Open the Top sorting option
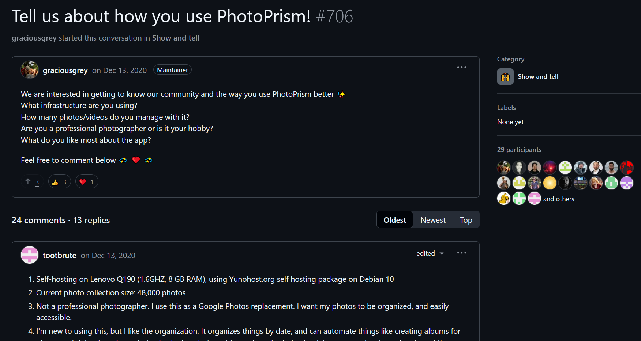 [x=466, y=219]
